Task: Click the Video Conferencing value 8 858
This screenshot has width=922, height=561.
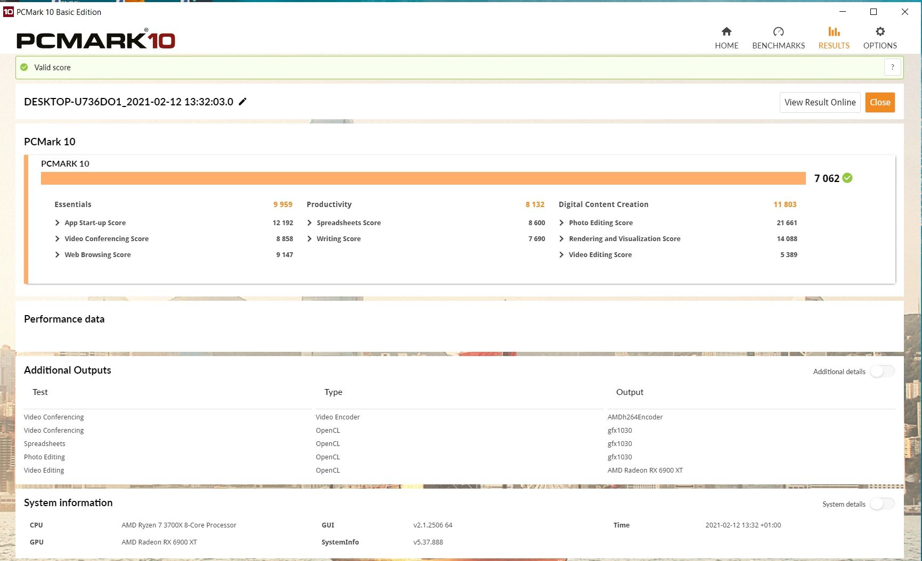Action: click(284, 238)
